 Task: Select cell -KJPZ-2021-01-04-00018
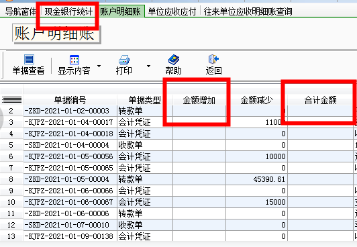tap(70, 134)
